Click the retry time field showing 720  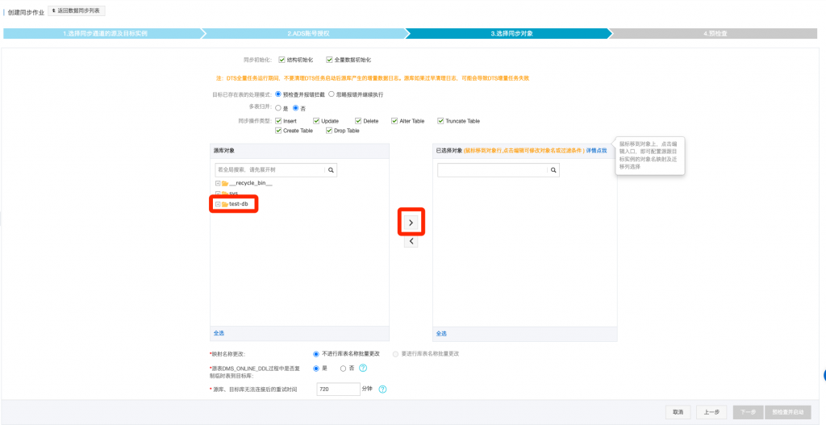coord(338,390)
